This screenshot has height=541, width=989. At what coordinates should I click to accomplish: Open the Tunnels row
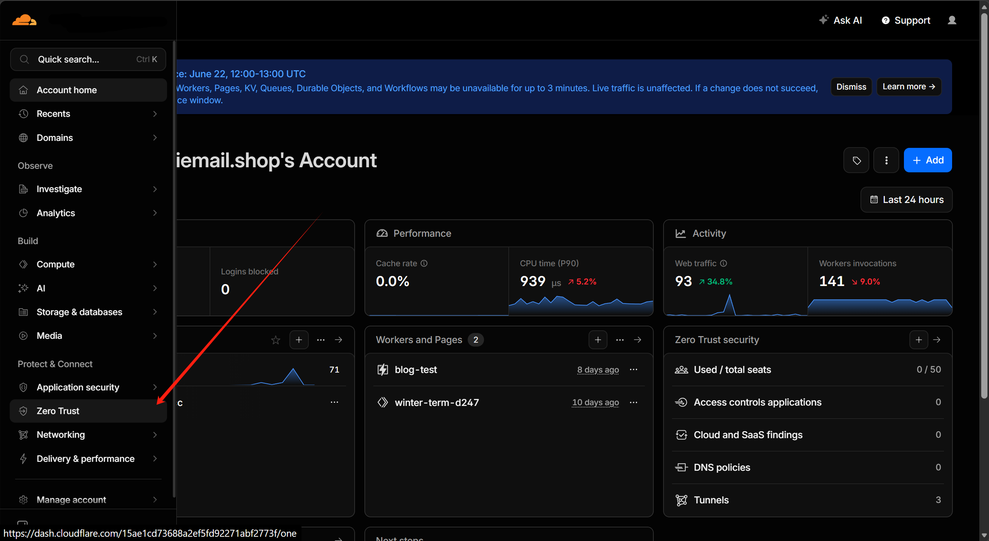[x=808, y=500]
